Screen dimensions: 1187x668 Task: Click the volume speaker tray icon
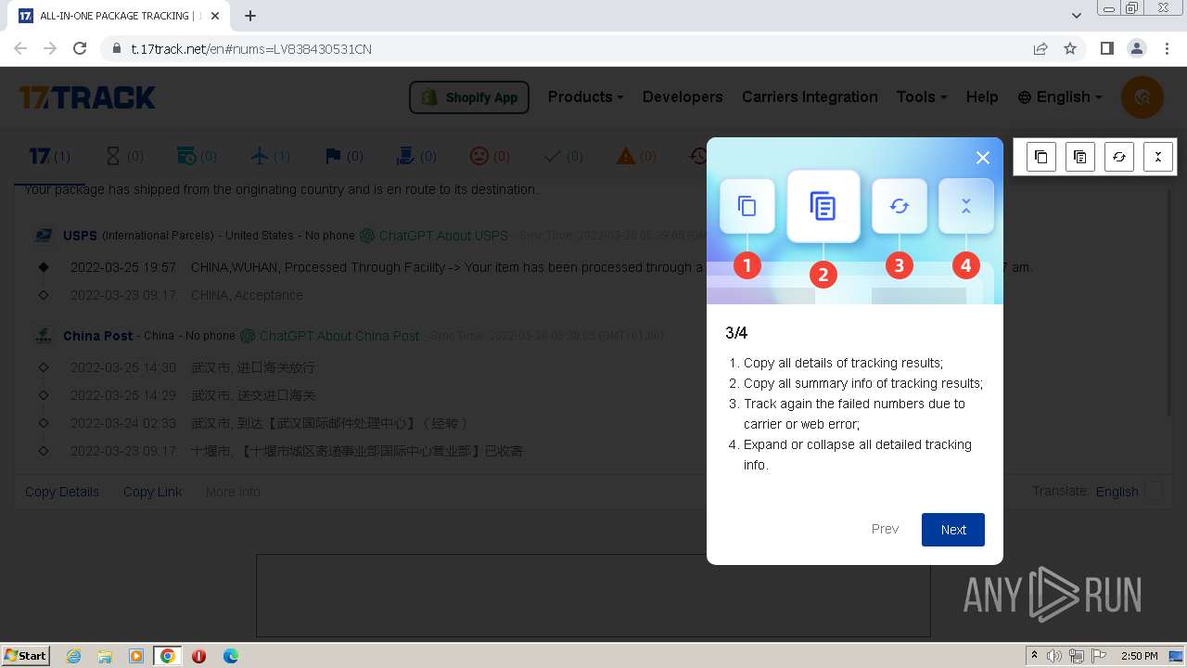click(1054, 656)
